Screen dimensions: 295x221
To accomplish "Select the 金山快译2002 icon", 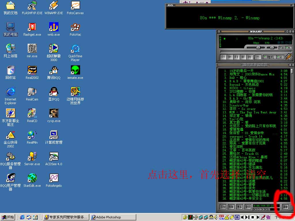I will [11, 139].
